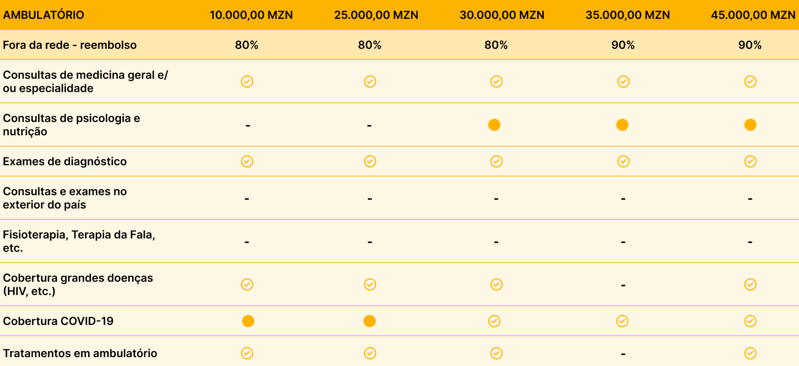This screenshot has width=799, height=366.
Task: Click filled dot for psicologia in 30.000,00 MZN plan
Action: pyautogui.click(x=494, y=125)
